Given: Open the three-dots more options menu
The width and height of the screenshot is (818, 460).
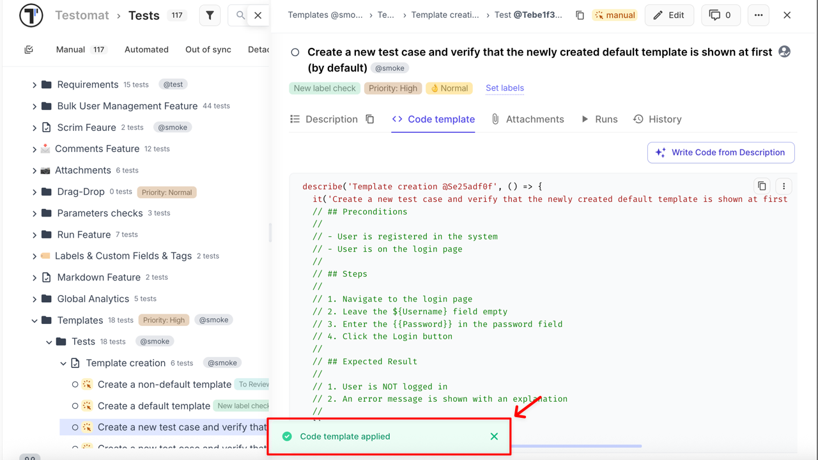Looking at the screenshot, I should (x=759, y=15).
